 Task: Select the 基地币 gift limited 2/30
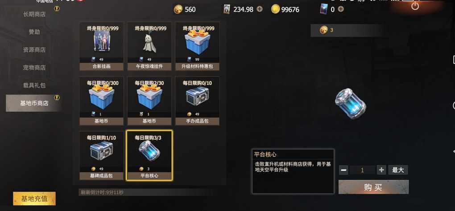pos(149,101)
